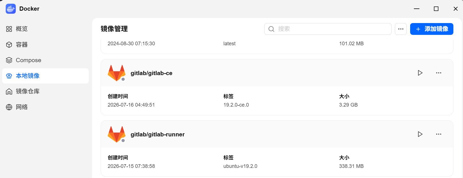The width and height of the screenshot is (463, 178).
Task: Open the 概览 overview page
Action: 45,29
